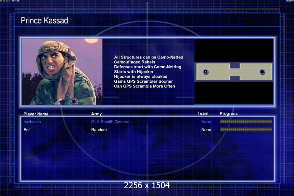The width and height of the screenshot is (294, 196).
Task: Click the Prince Kassad general portrait
Action: pyautogui.click(x=62, y=72)
